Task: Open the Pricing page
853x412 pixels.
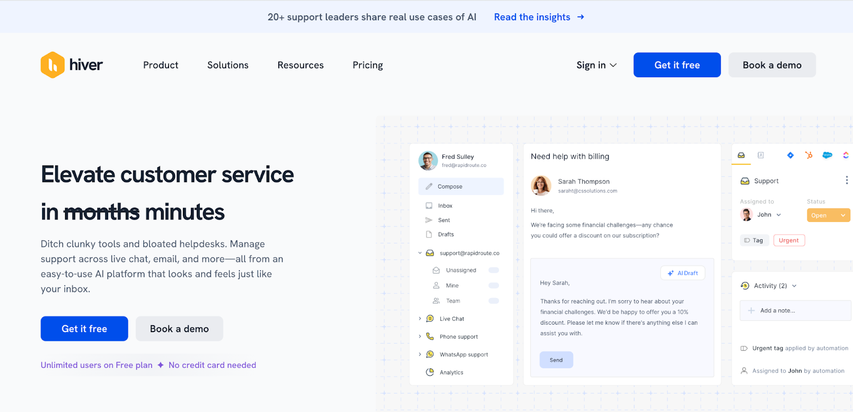Action: [368, 65]
